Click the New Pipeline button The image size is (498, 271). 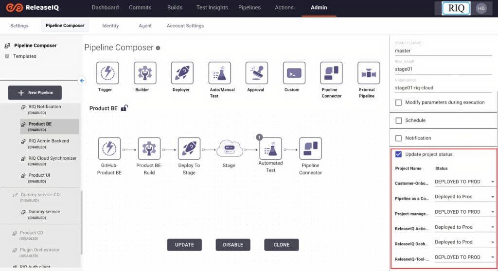point(35,93)
